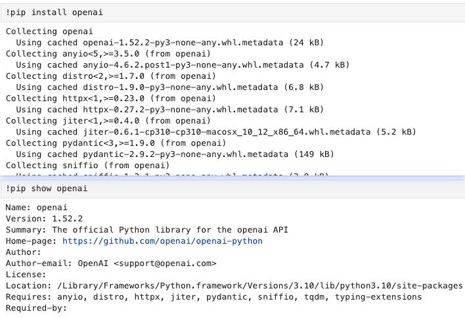Viewport: 465px width, 318px height.
Task: Click the 'distro-1.9.0-py3-none-any.whl.metadata' line
Action: coord(169,87)
